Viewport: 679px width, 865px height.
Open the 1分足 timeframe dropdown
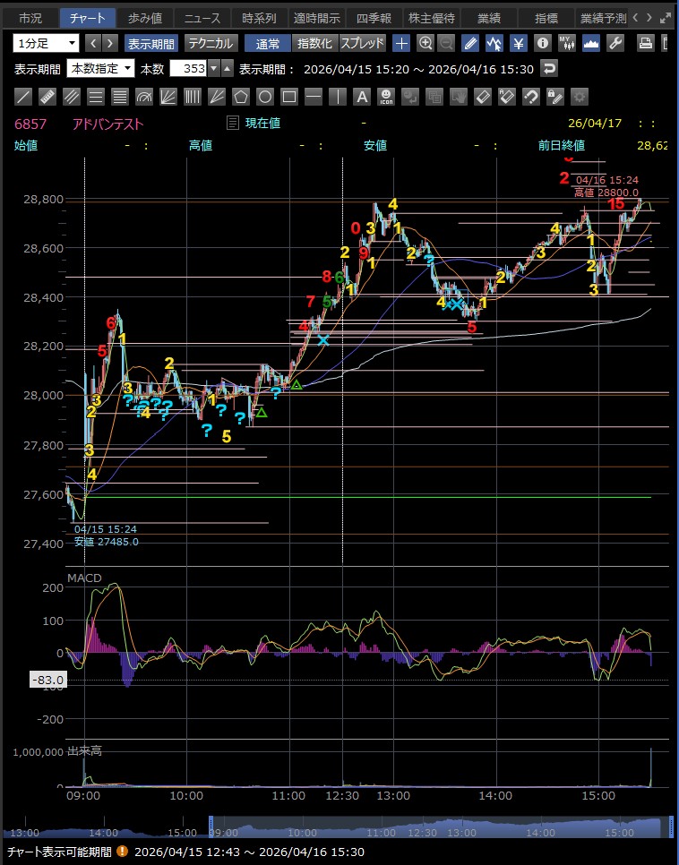[46, 43]
